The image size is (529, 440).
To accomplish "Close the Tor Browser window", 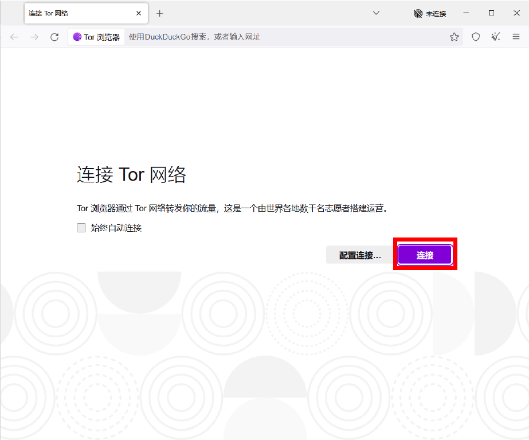I will 516,13.
